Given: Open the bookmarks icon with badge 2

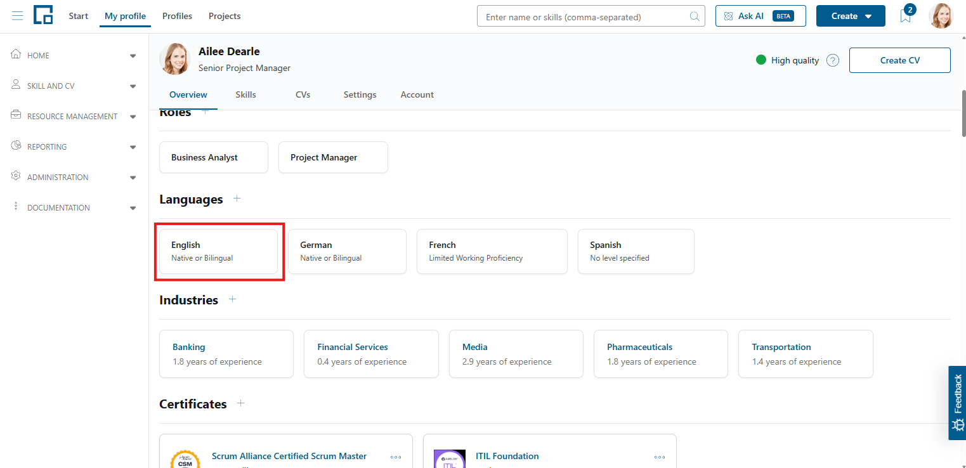Looking at the screenshot, I should point(906,15).
